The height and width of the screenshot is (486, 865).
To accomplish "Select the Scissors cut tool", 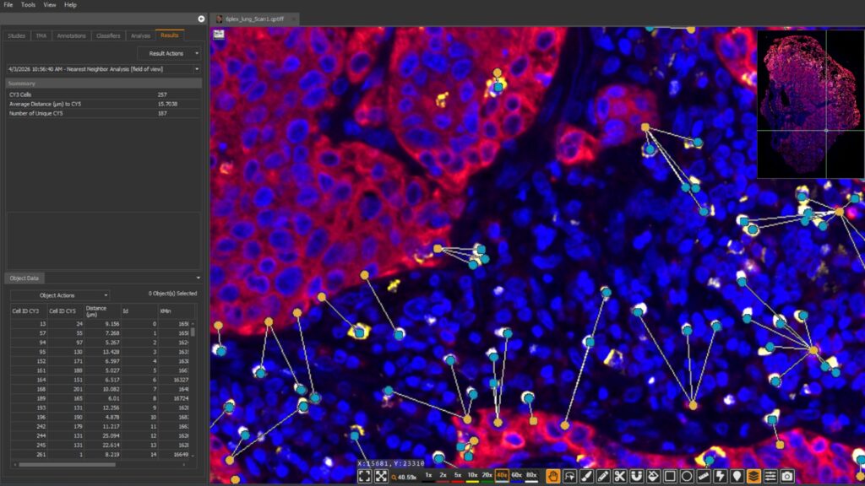I will coord(619,476).
